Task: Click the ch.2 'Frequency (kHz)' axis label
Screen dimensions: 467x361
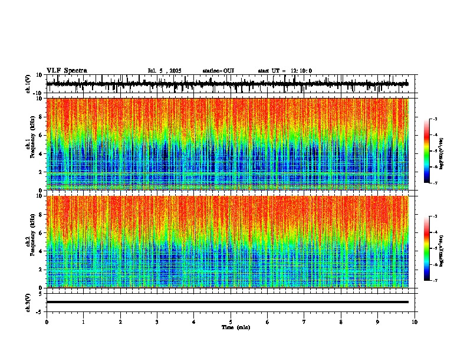Action: [x=32, y=235]
